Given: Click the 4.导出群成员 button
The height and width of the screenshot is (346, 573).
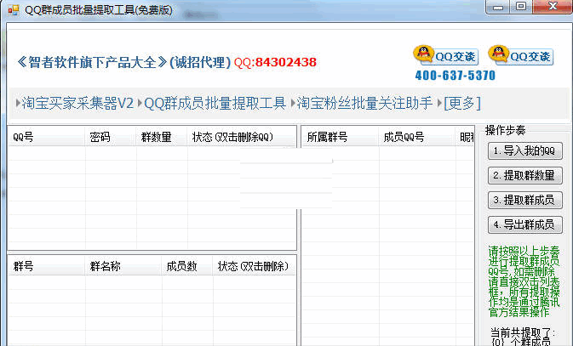Looking at the screenshot, I should 525,224.
